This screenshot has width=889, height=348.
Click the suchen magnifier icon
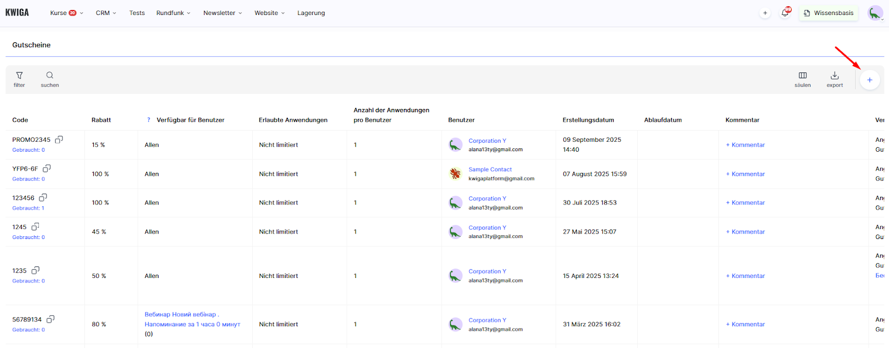(49, 79)
